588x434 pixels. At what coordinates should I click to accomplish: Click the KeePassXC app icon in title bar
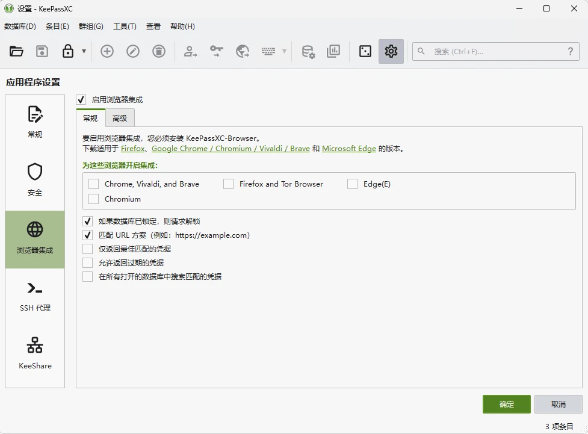click(x=8, y=8)
